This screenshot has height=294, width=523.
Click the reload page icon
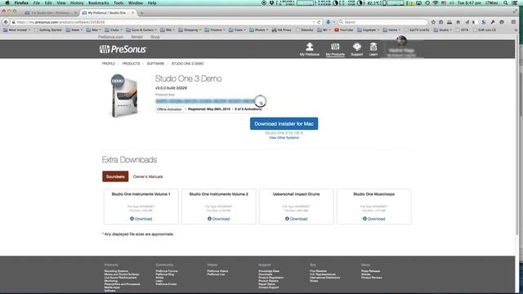coord(319,22)
